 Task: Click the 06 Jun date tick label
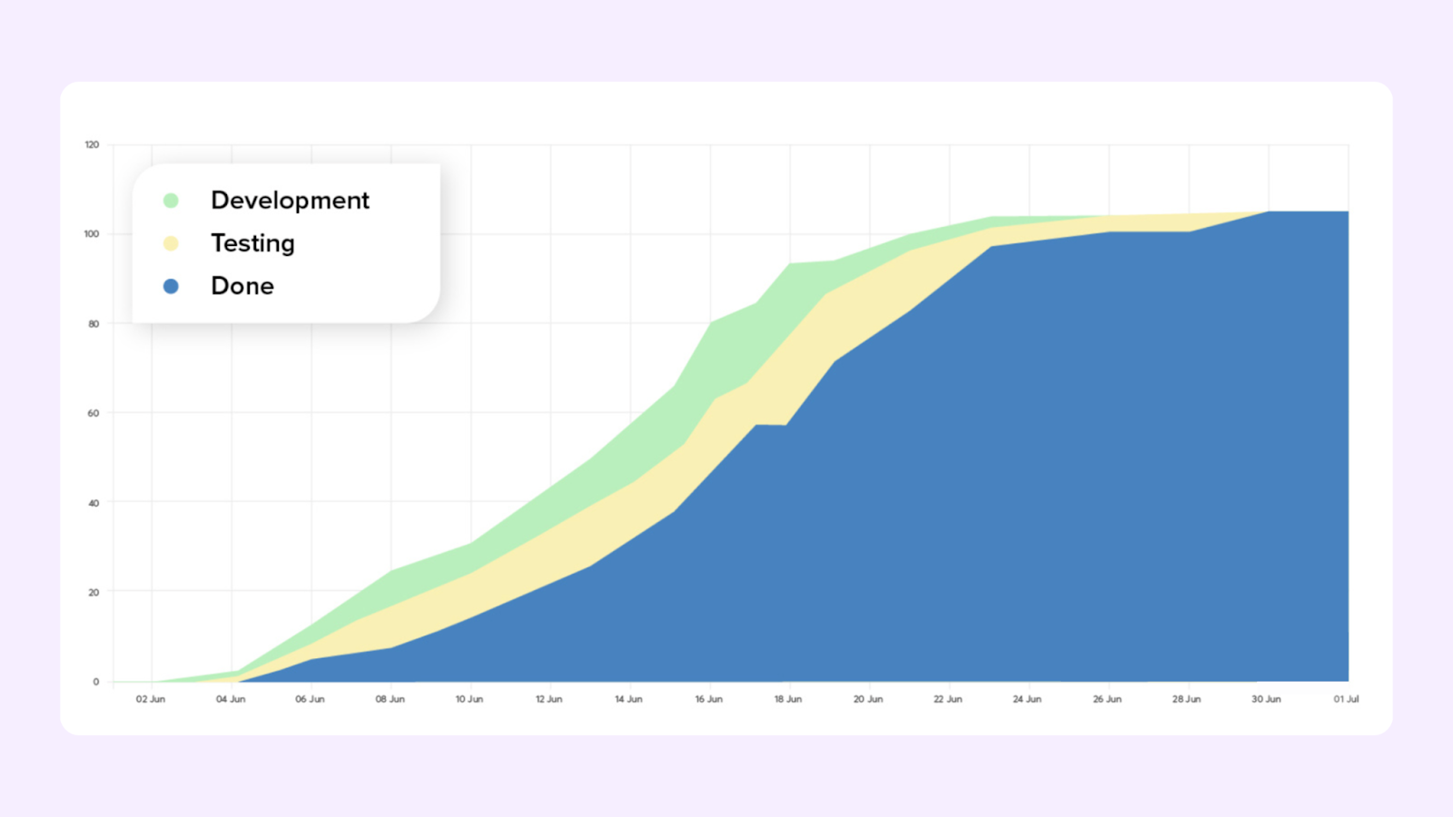tap(310, 699)
